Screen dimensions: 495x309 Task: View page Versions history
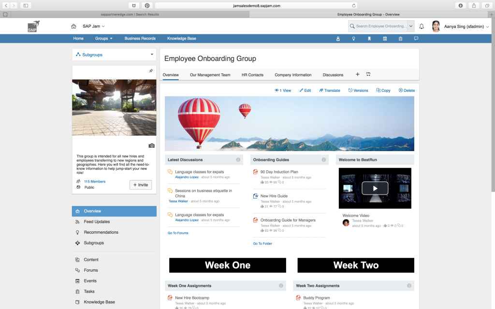[358, 90]
